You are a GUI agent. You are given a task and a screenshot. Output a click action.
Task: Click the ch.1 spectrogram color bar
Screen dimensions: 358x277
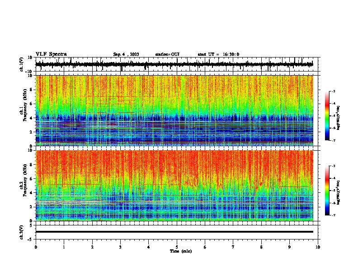coord(327,116)
